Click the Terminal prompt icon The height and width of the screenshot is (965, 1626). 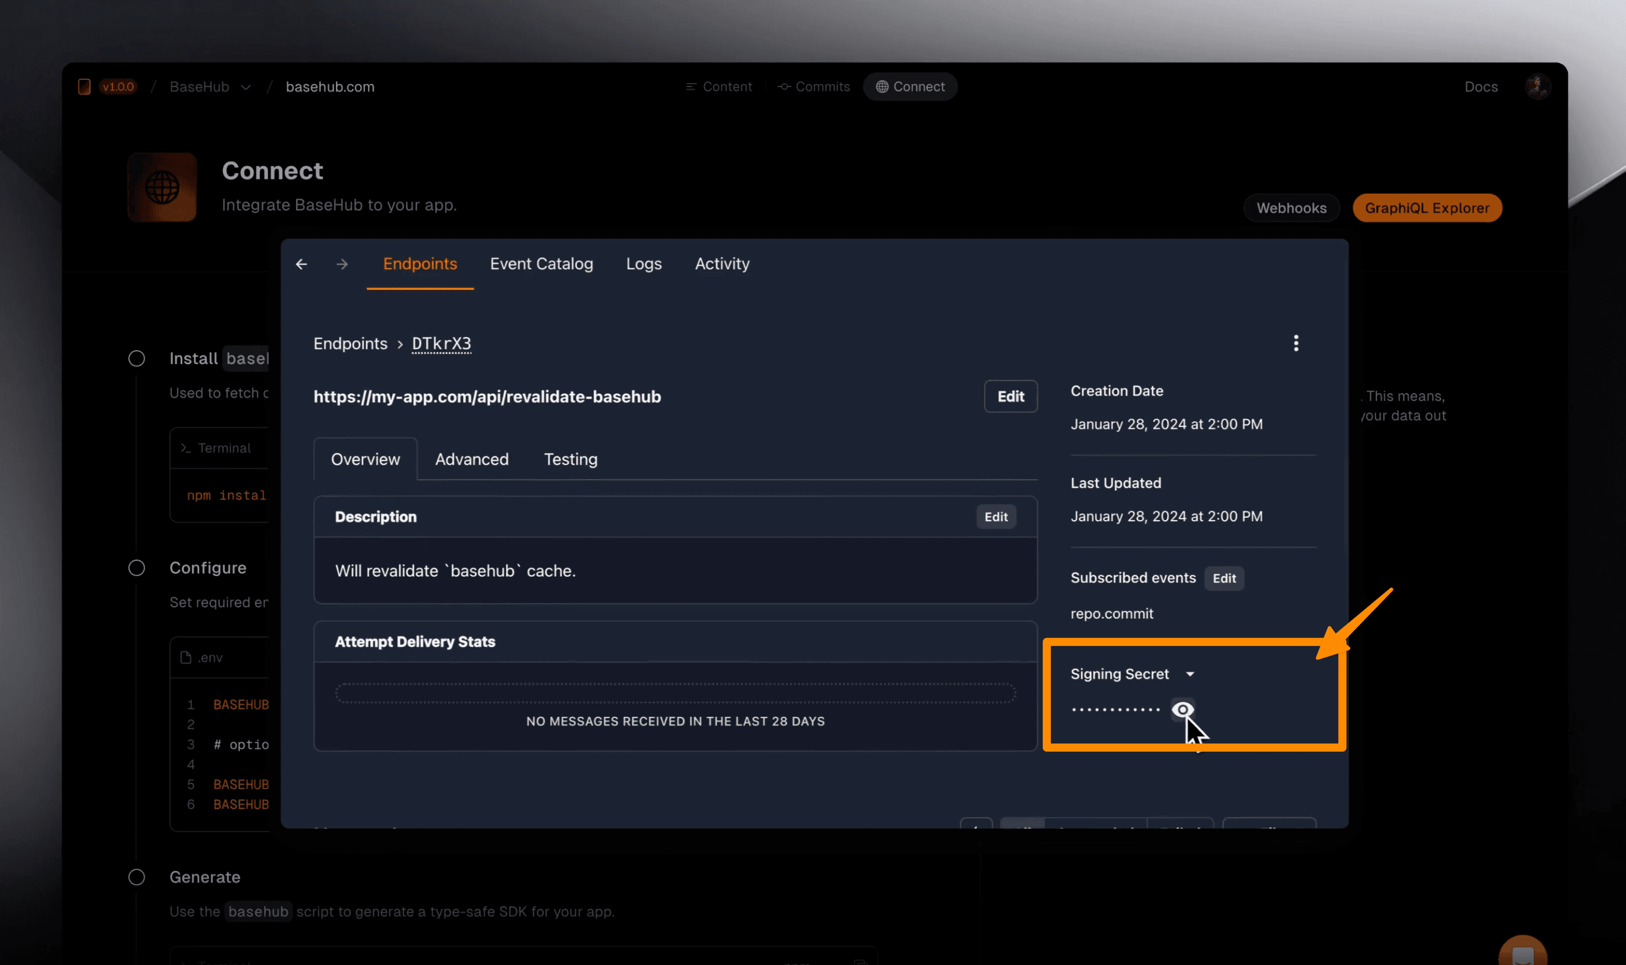point(186,448)
